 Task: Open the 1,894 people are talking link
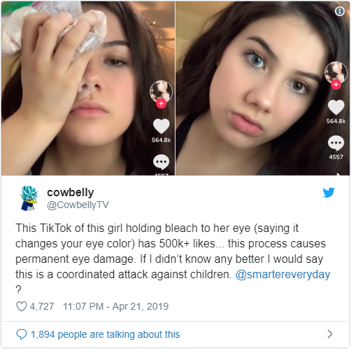coord(106,334)
